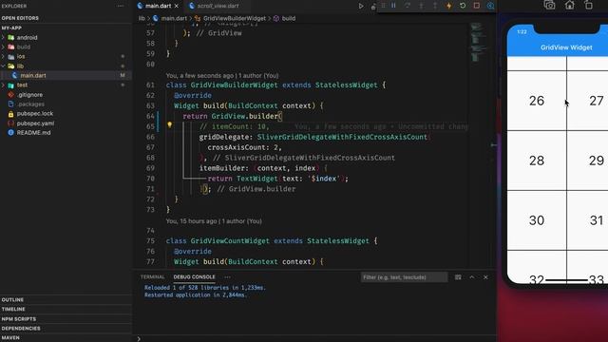The height and width of the screenshot is (342, 608).
Task: Open main.dart in the file tree
Action: click(66, 75)
